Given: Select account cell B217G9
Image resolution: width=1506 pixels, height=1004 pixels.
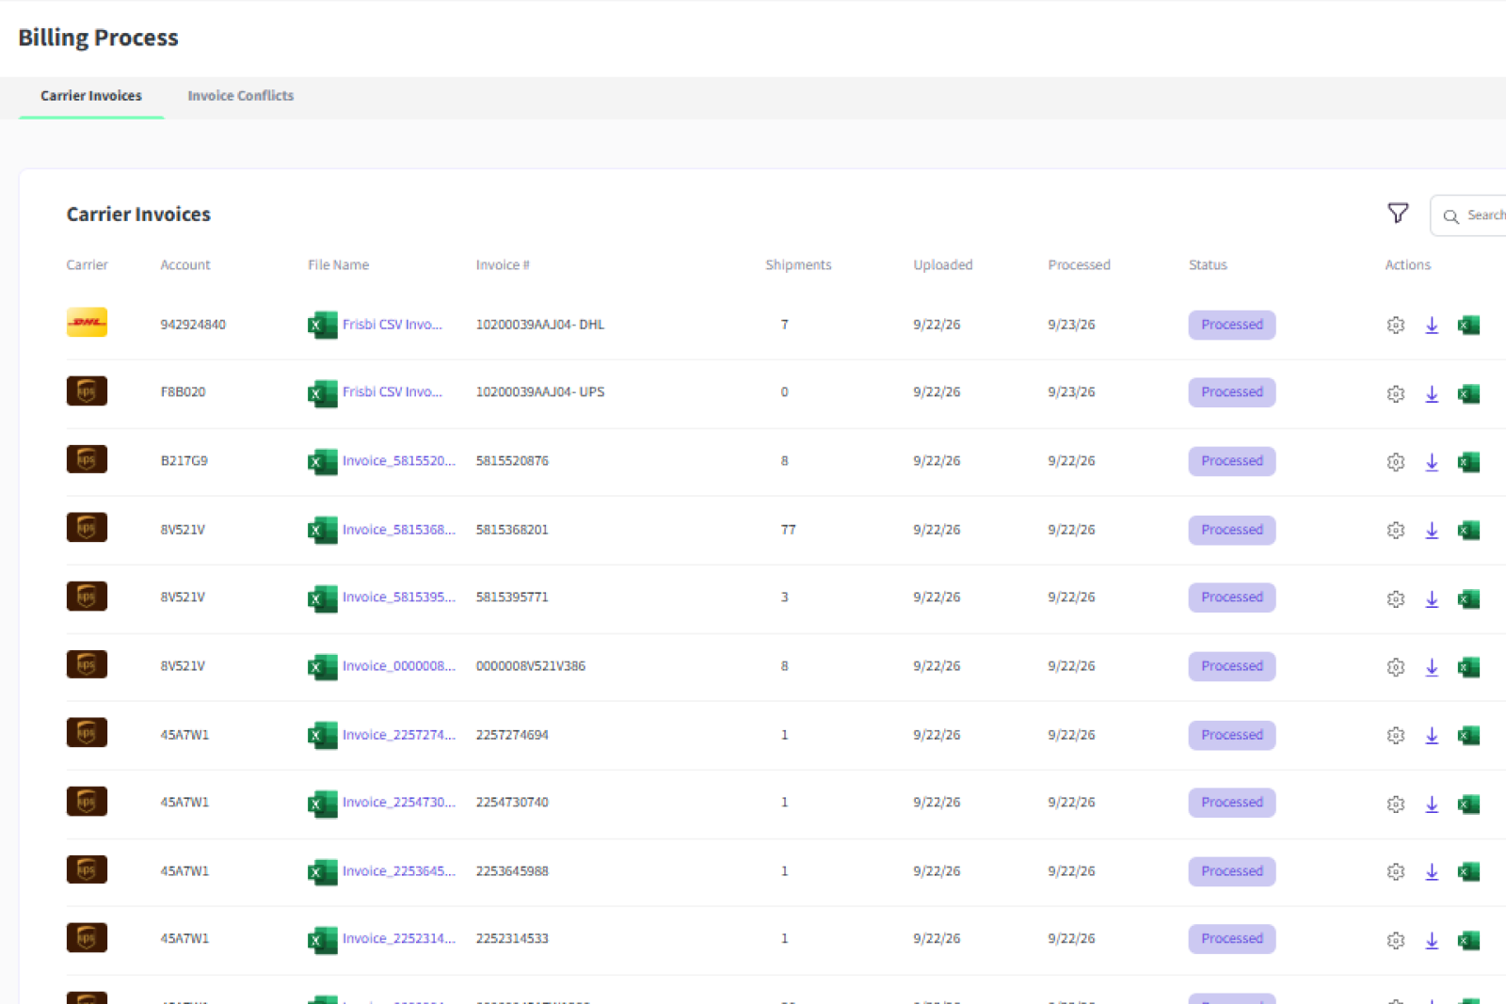Looking at the screenshot, I should point(184,461).
